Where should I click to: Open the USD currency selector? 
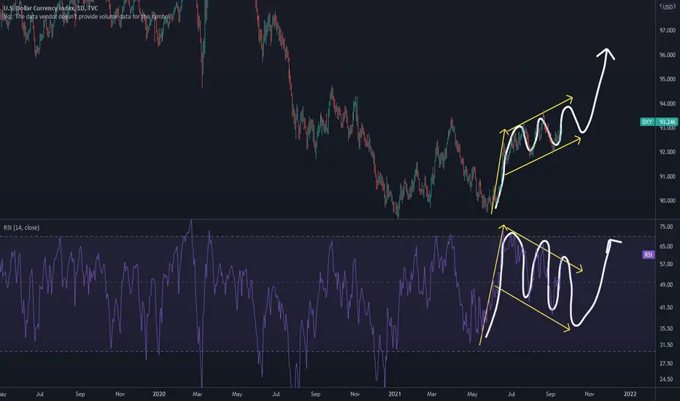coord(668,7)
